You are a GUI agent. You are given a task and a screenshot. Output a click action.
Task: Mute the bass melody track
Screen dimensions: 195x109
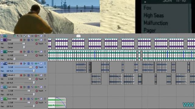(x=41, y=99)
